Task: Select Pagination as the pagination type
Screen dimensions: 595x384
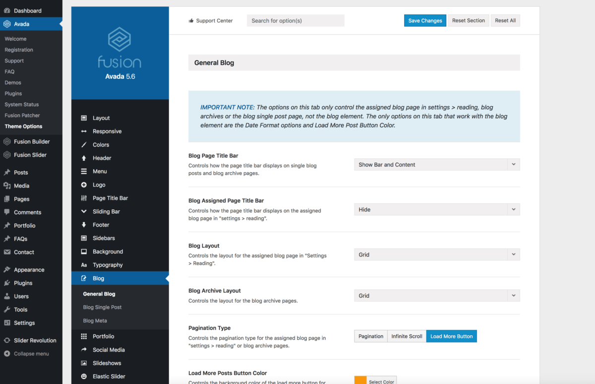Action: click(x=370, y=336)
